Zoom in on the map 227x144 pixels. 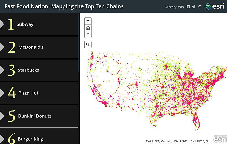click(x=88, y=21)
